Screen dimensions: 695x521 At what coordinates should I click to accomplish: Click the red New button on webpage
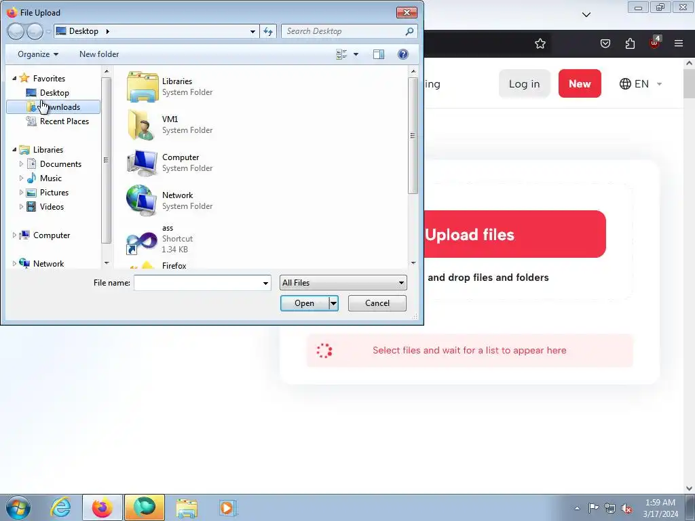[x=580, y=83]
